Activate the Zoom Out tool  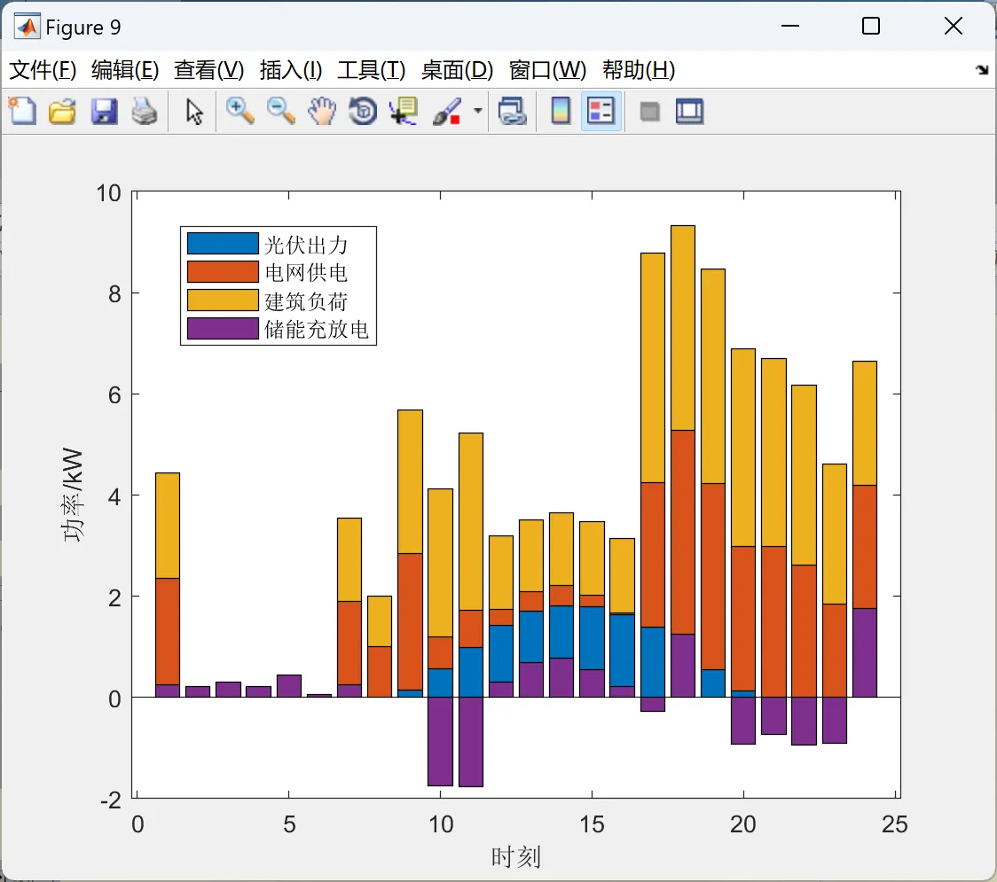click(280, 111)
